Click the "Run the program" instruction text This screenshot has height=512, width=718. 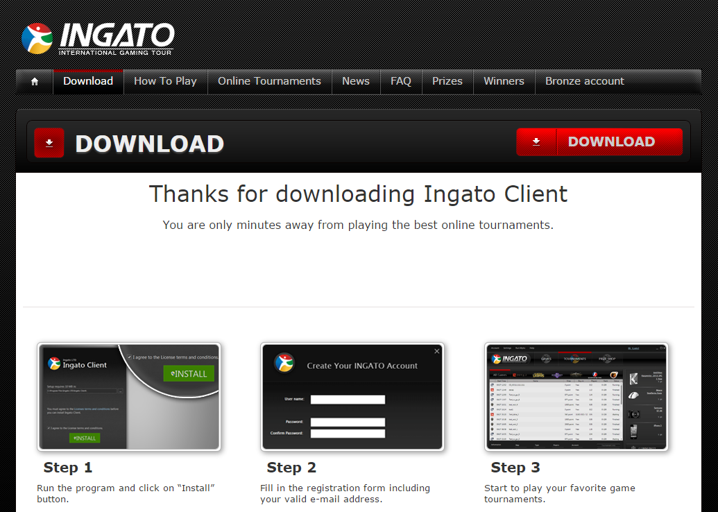point(126,494)
